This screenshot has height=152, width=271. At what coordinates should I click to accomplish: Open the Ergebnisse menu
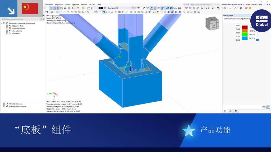59,5
